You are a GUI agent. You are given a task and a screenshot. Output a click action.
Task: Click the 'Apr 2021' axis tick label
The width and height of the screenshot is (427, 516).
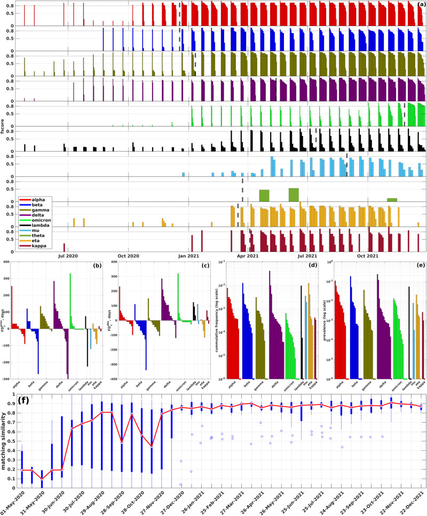(248, 256)
